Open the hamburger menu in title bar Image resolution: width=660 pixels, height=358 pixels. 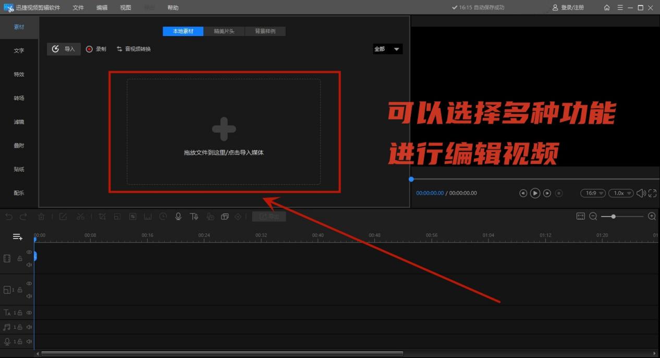pyautogui.click(x=620, y=8)
